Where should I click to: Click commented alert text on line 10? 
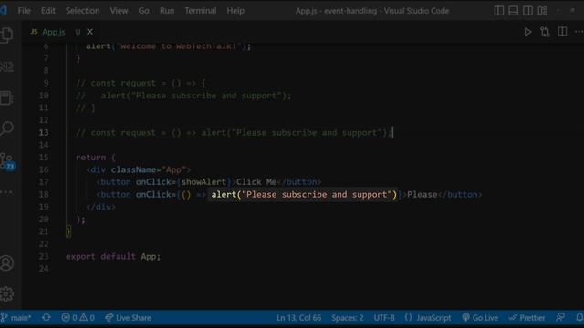pos(195,96)
